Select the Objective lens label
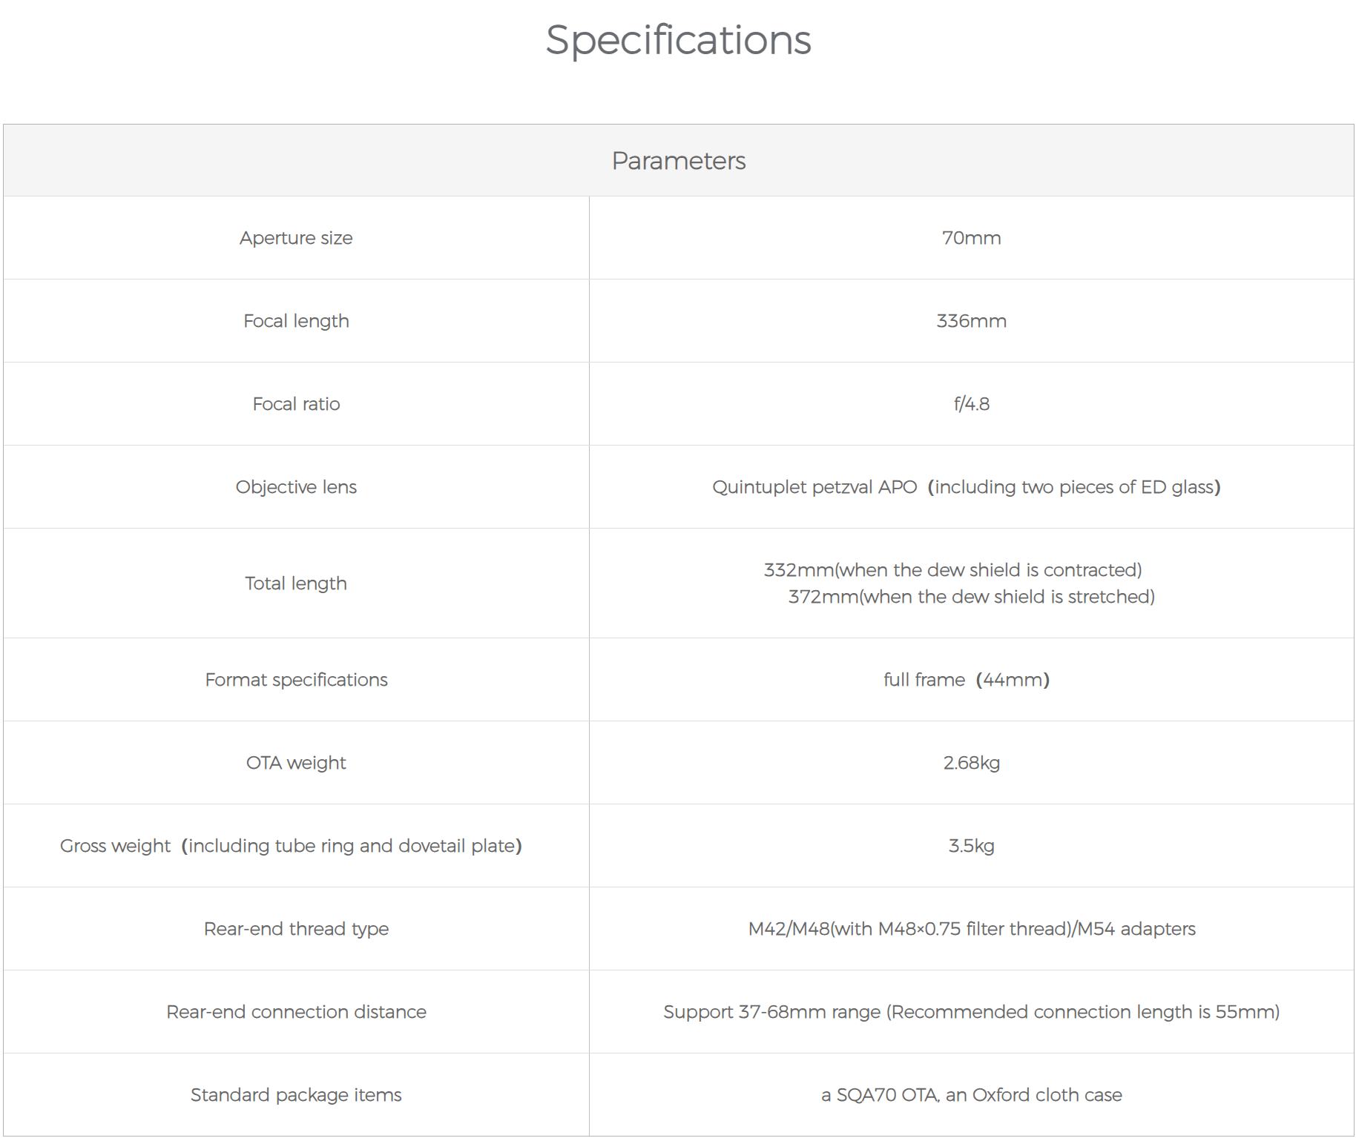The width and height of the screenshot is (1356, 1138). click(296, 487)
